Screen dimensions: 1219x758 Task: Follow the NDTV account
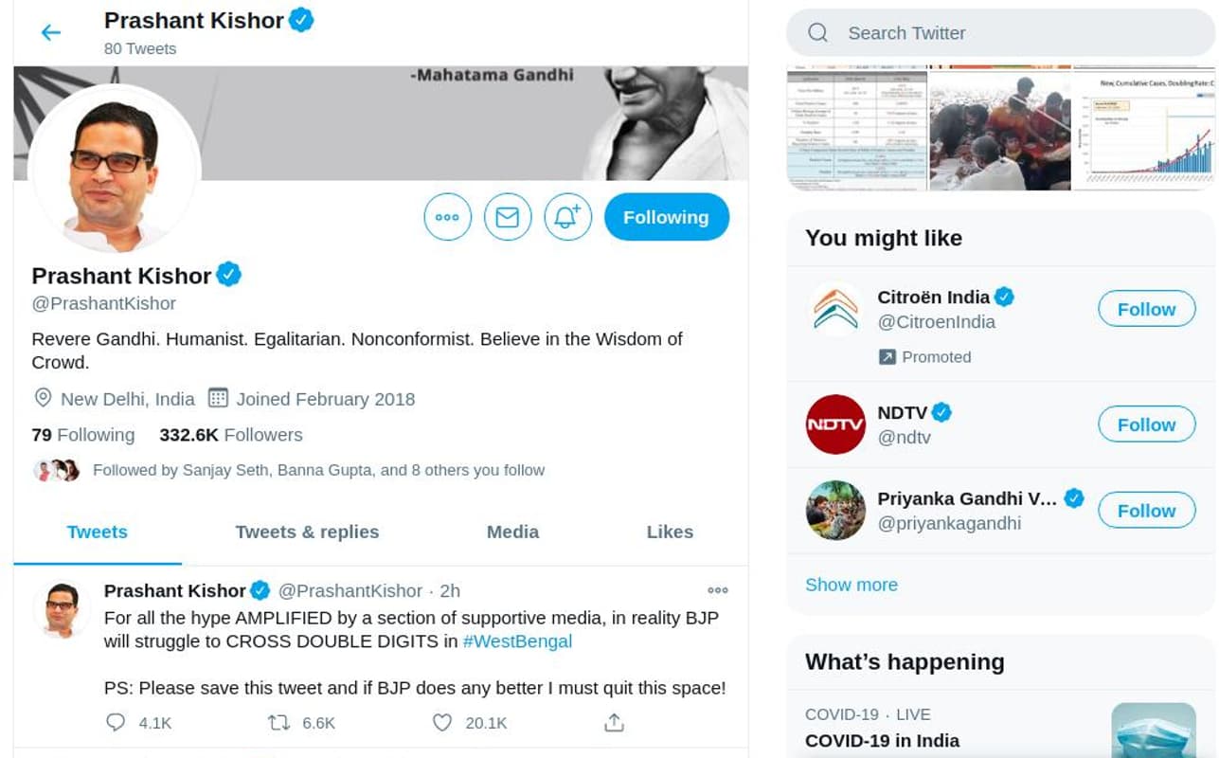(x=1146, y=424)
